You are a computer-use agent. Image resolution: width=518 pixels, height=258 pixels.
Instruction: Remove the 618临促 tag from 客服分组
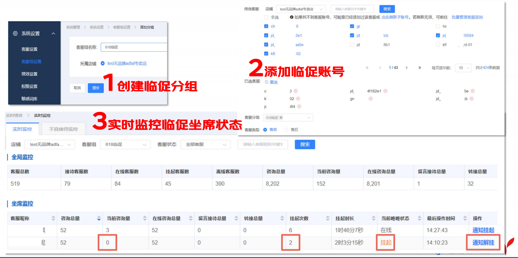tap(281, 118)
